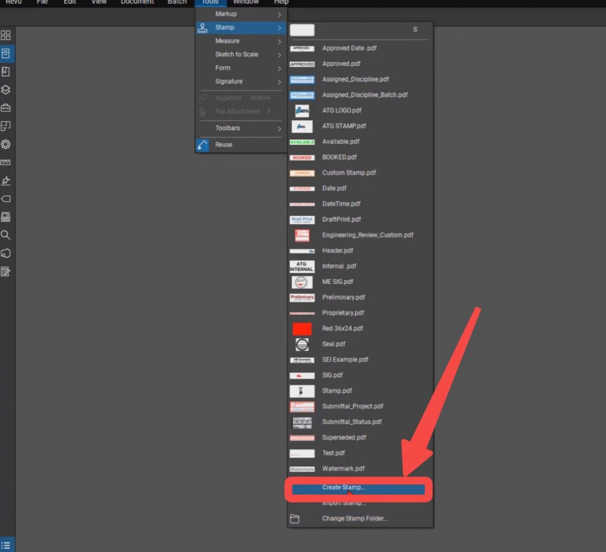
Task: Click the Properties gear icon
Action: 7,144
